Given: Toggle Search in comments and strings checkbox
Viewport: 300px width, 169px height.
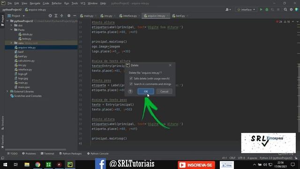Looking at the screenshot, I should pos(131,84).
